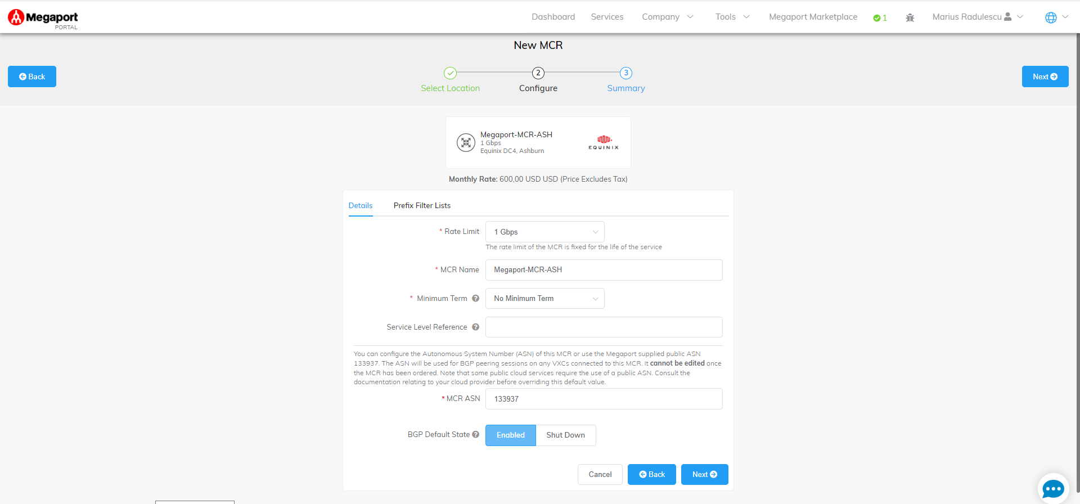Open Megaport Marketplace
Screen dimensions: 1080x504
(x=813, y=17)
